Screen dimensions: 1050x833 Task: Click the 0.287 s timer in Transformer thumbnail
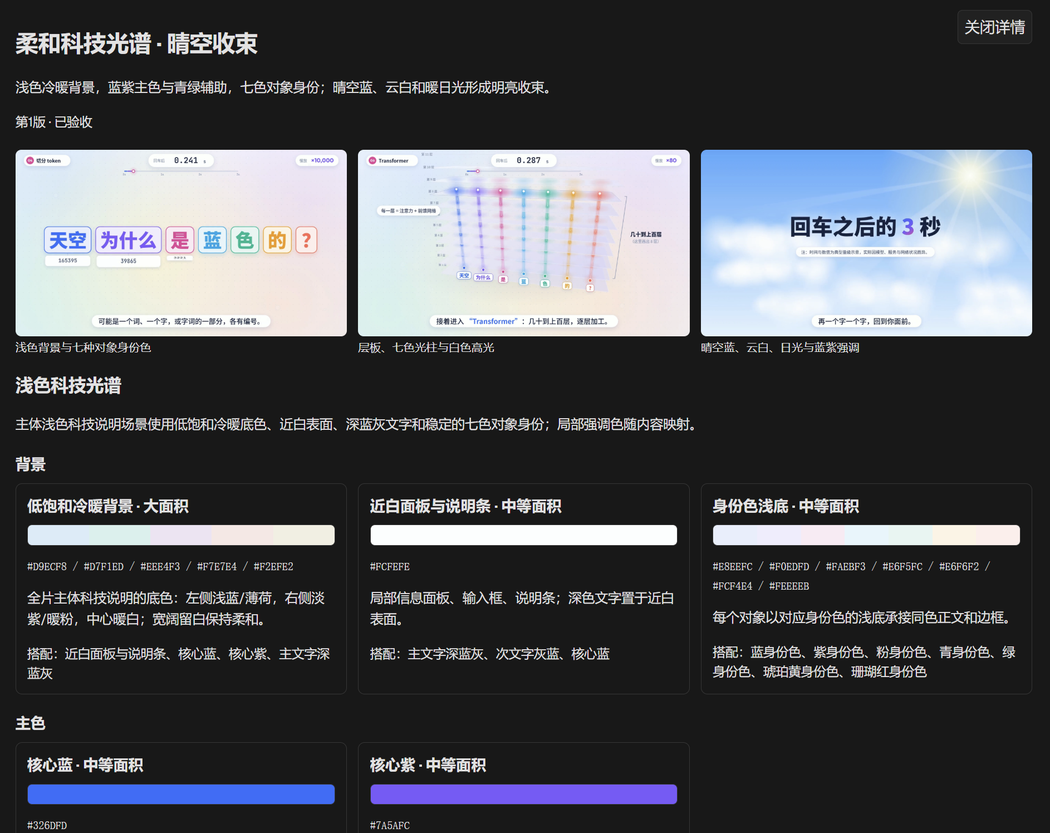tap(523, 160)
